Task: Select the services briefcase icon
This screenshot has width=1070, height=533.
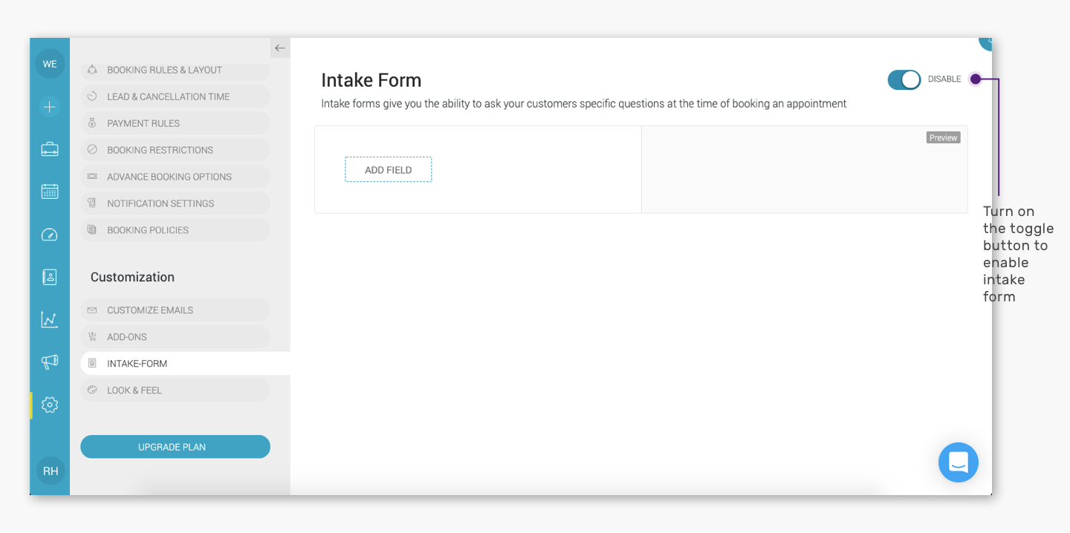Action: 49,148
